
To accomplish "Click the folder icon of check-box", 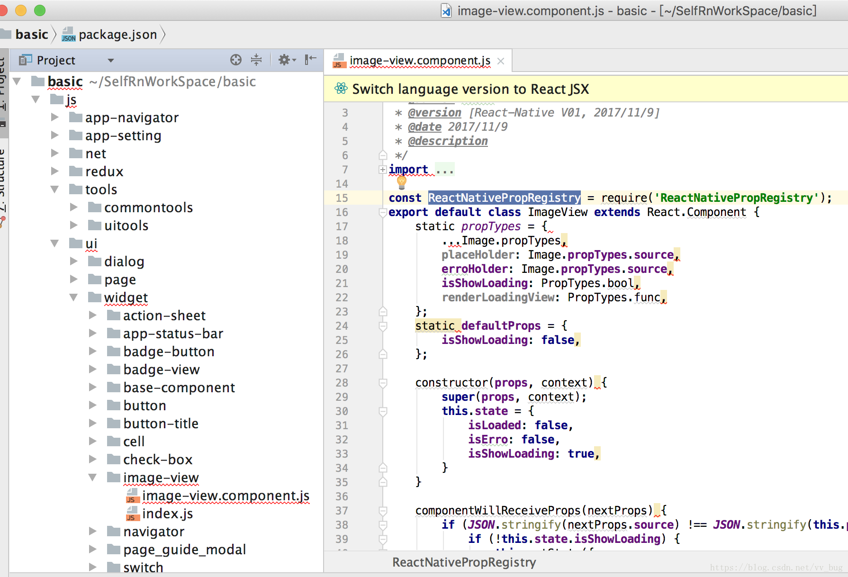I will pyautogui.click(x=114, y=459).
